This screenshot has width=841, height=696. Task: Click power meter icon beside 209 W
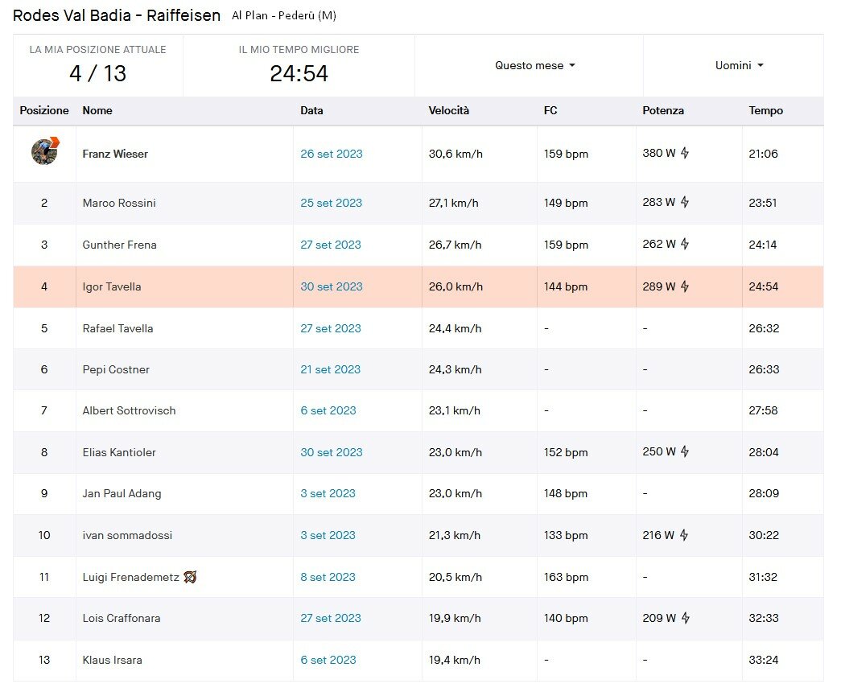685,618
